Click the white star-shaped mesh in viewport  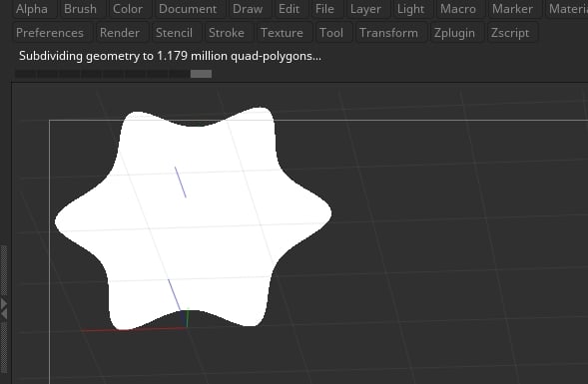(193, 219)
